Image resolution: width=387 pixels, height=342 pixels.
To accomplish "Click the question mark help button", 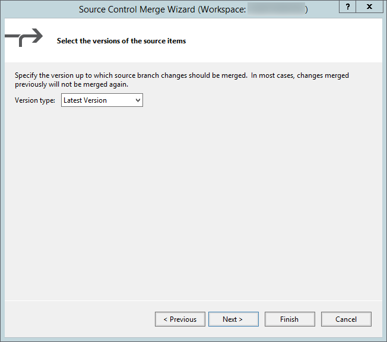I will click(x=348, y=7).
